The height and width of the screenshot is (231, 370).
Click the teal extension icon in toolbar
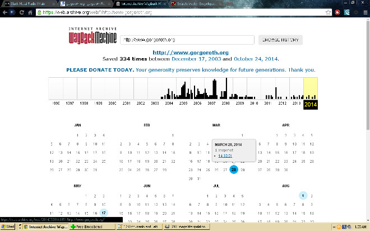346,12
